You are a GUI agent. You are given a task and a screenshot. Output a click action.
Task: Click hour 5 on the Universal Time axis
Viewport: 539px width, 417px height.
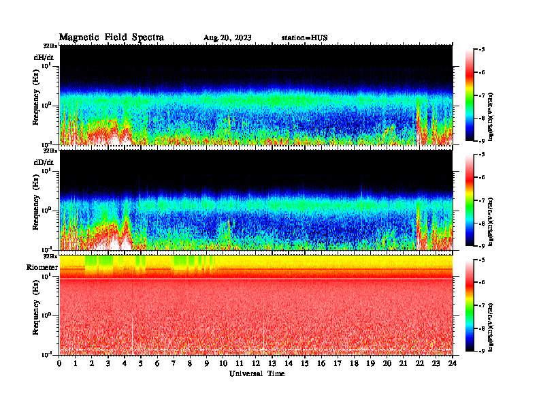(141, 364)
